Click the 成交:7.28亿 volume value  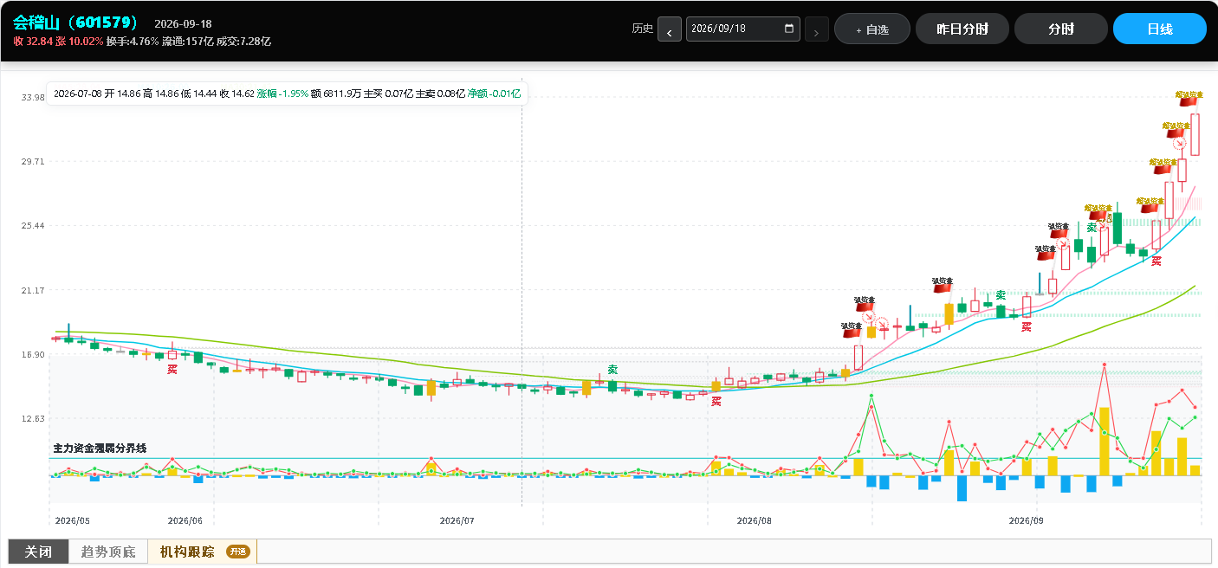coord(243,41)
